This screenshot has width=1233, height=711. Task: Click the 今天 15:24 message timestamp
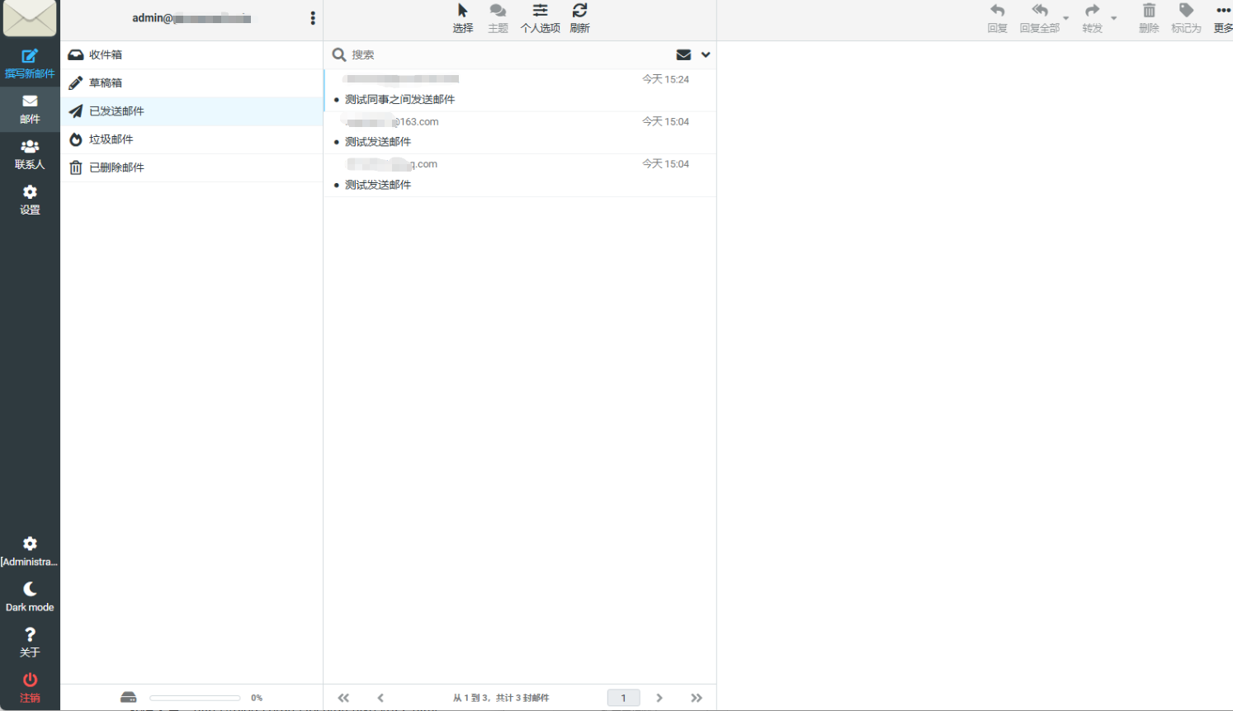click(x=665, y=79)
